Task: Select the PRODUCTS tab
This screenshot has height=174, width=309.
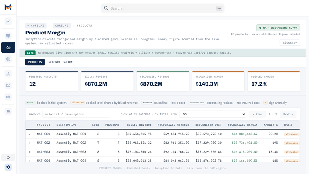Action: click(35, 62)
